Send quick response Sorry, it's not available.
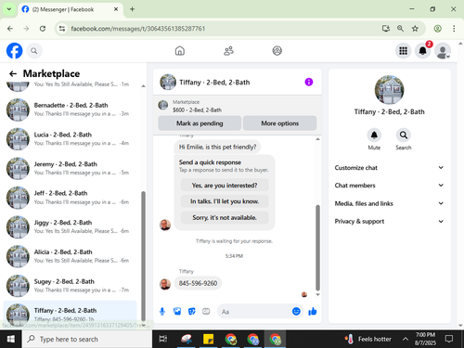The height and width of the screenshot is (348, 464). click(x=225, y=217)
